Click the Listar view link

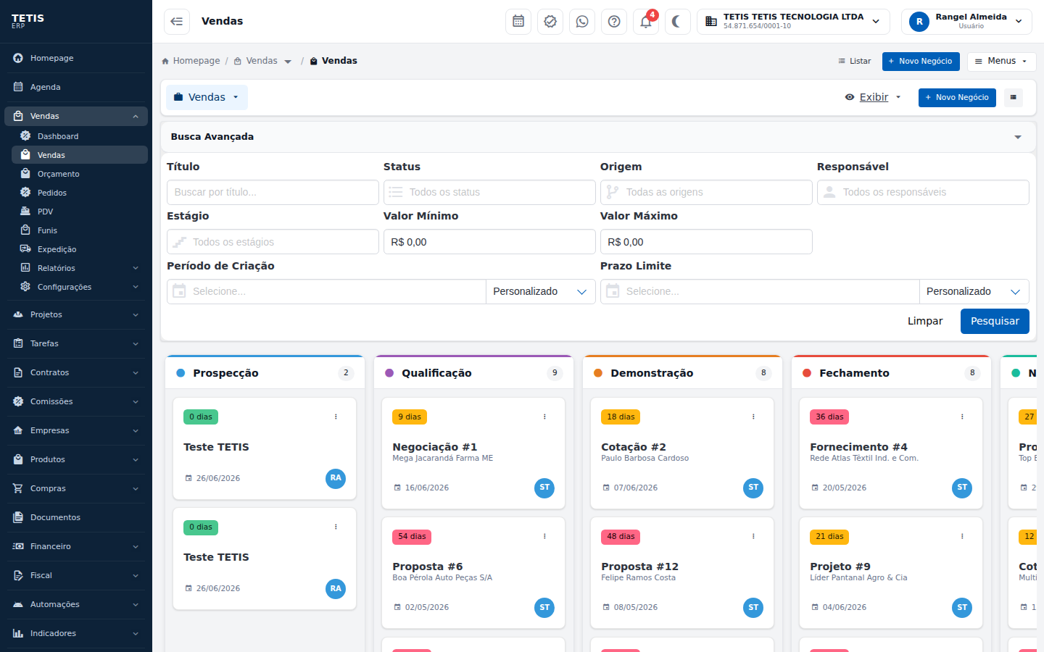pyautogui.click(x=855, y=62)
